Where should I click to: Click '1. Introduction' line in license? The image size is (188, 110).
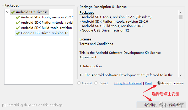(x=90, y=66)
